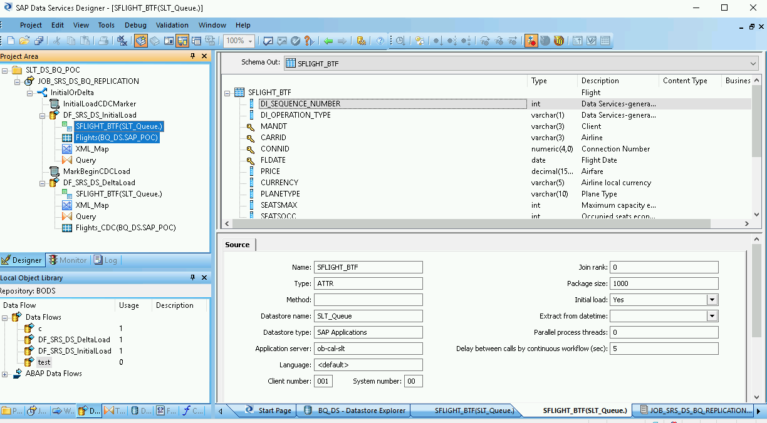The image size is (767, 423).
Task: Click the Validate checkmark toolbar icon
Action: coord(295,41)
